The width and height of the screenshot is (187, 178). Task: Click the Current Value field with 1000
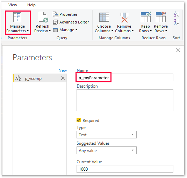[x=125, y=169]
